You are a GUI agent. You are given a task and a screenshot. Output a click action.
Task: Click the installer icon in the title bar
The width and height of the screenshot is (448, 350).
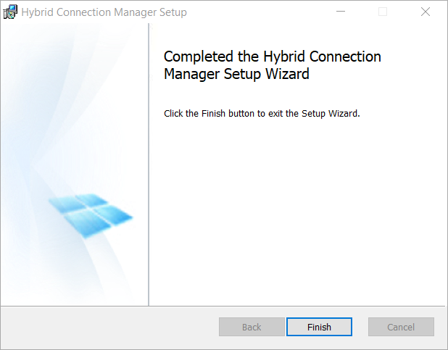11,12
